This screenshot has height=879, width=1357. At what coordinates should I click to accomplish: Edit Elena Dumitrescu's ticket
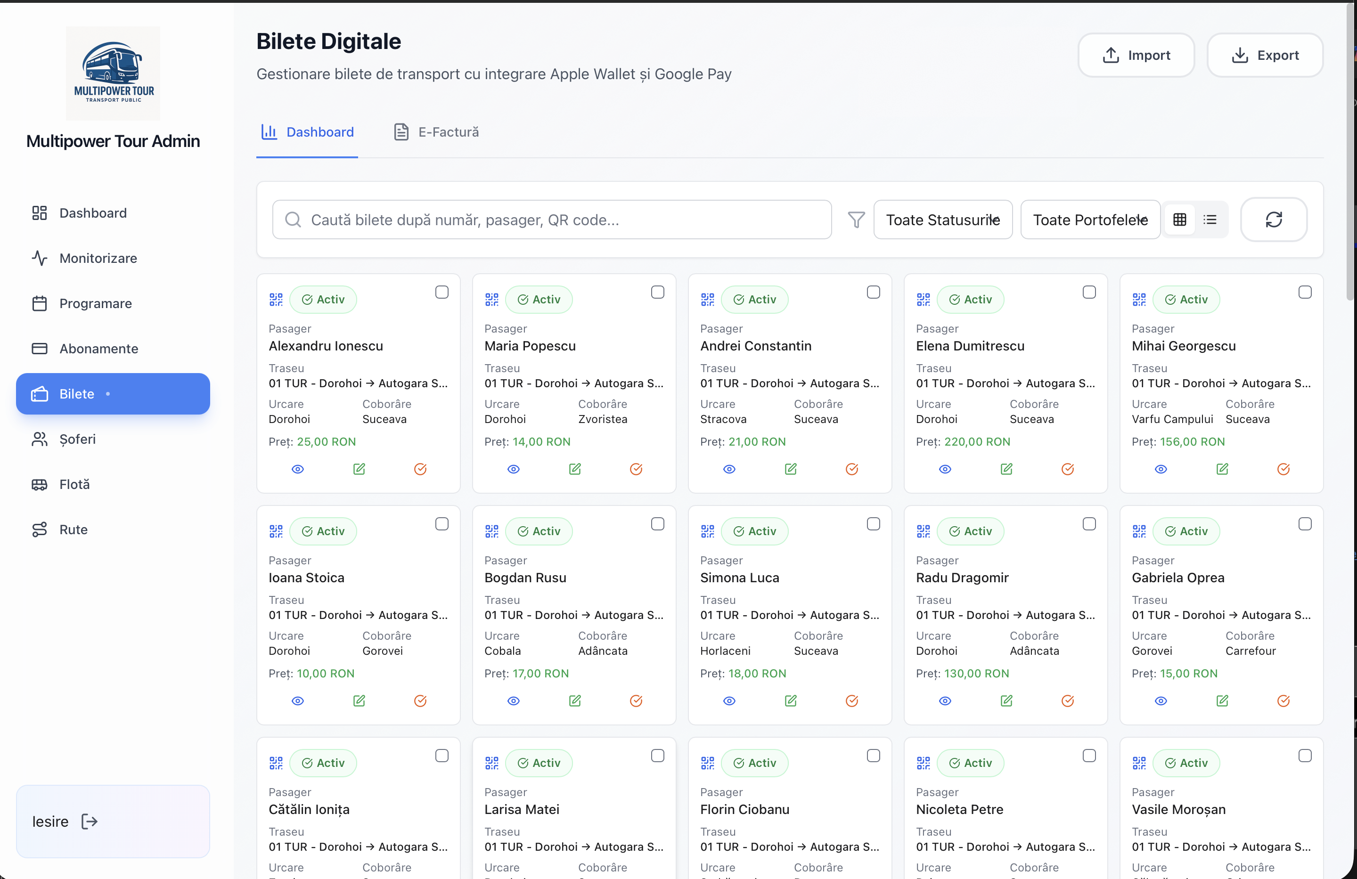click(x=1006, y=469)
